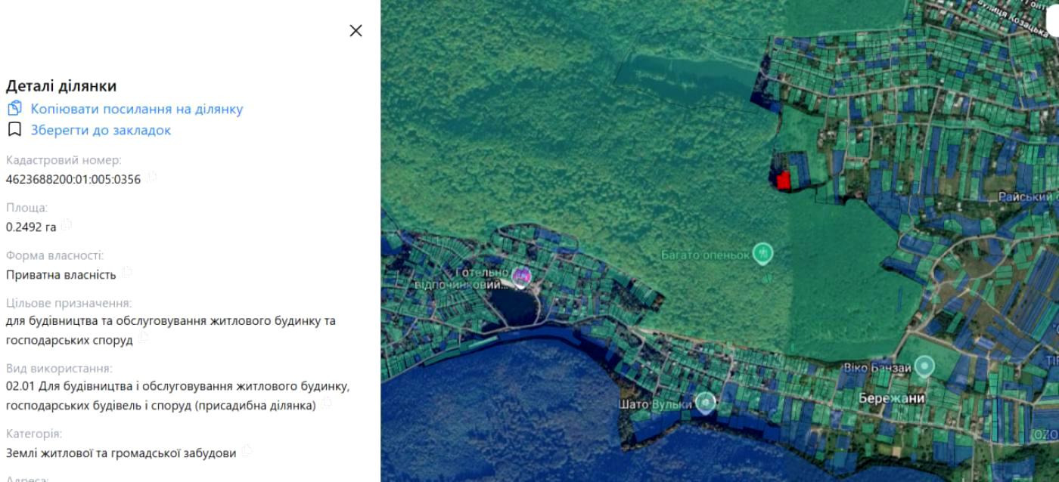Click 'Копіювати посилання на ділянку' link text
The width and height of the screenshot is (1059, 482).
click(136, 109)
